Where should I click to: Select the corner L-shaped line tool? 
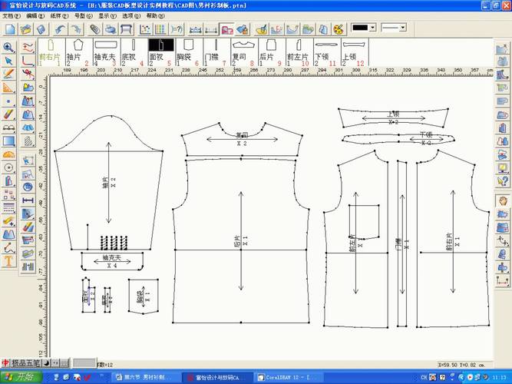click(x=28, y=61)
